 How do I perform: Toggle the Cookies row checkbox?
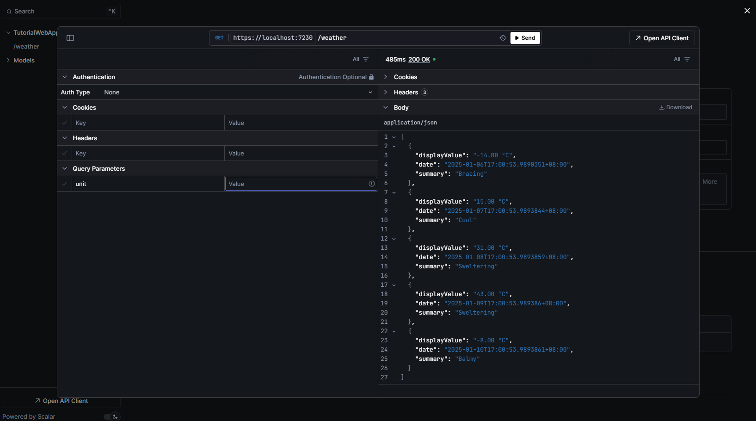point(64,123)
